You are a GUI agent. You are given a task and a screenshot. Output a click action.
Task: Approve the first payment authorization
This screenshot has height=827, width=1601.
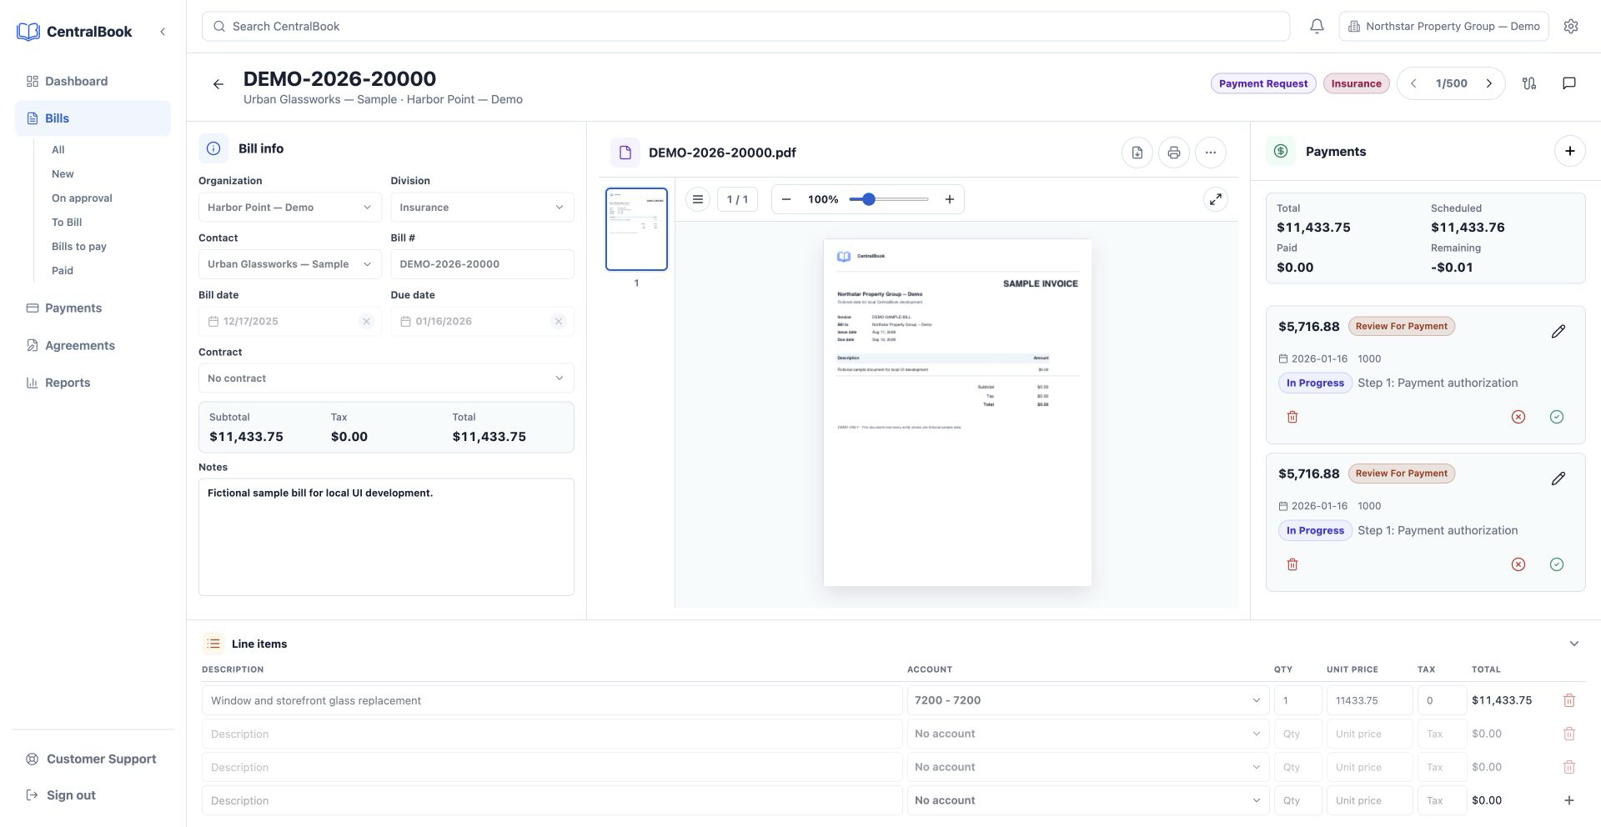1557,417
